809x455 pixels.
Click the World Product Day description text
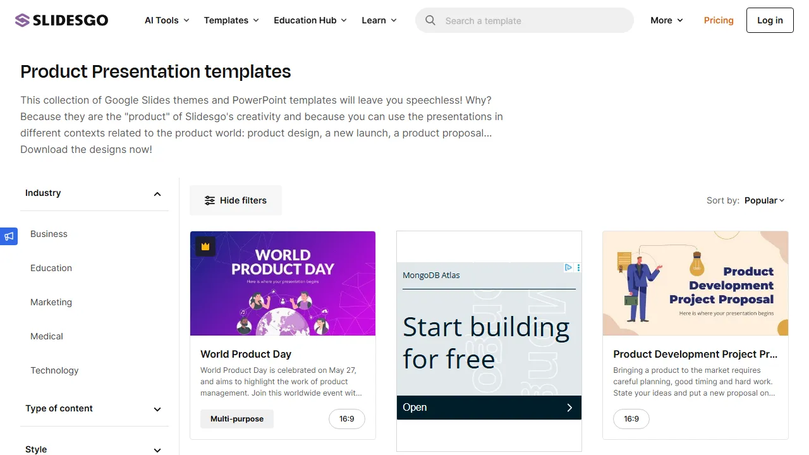281,382
